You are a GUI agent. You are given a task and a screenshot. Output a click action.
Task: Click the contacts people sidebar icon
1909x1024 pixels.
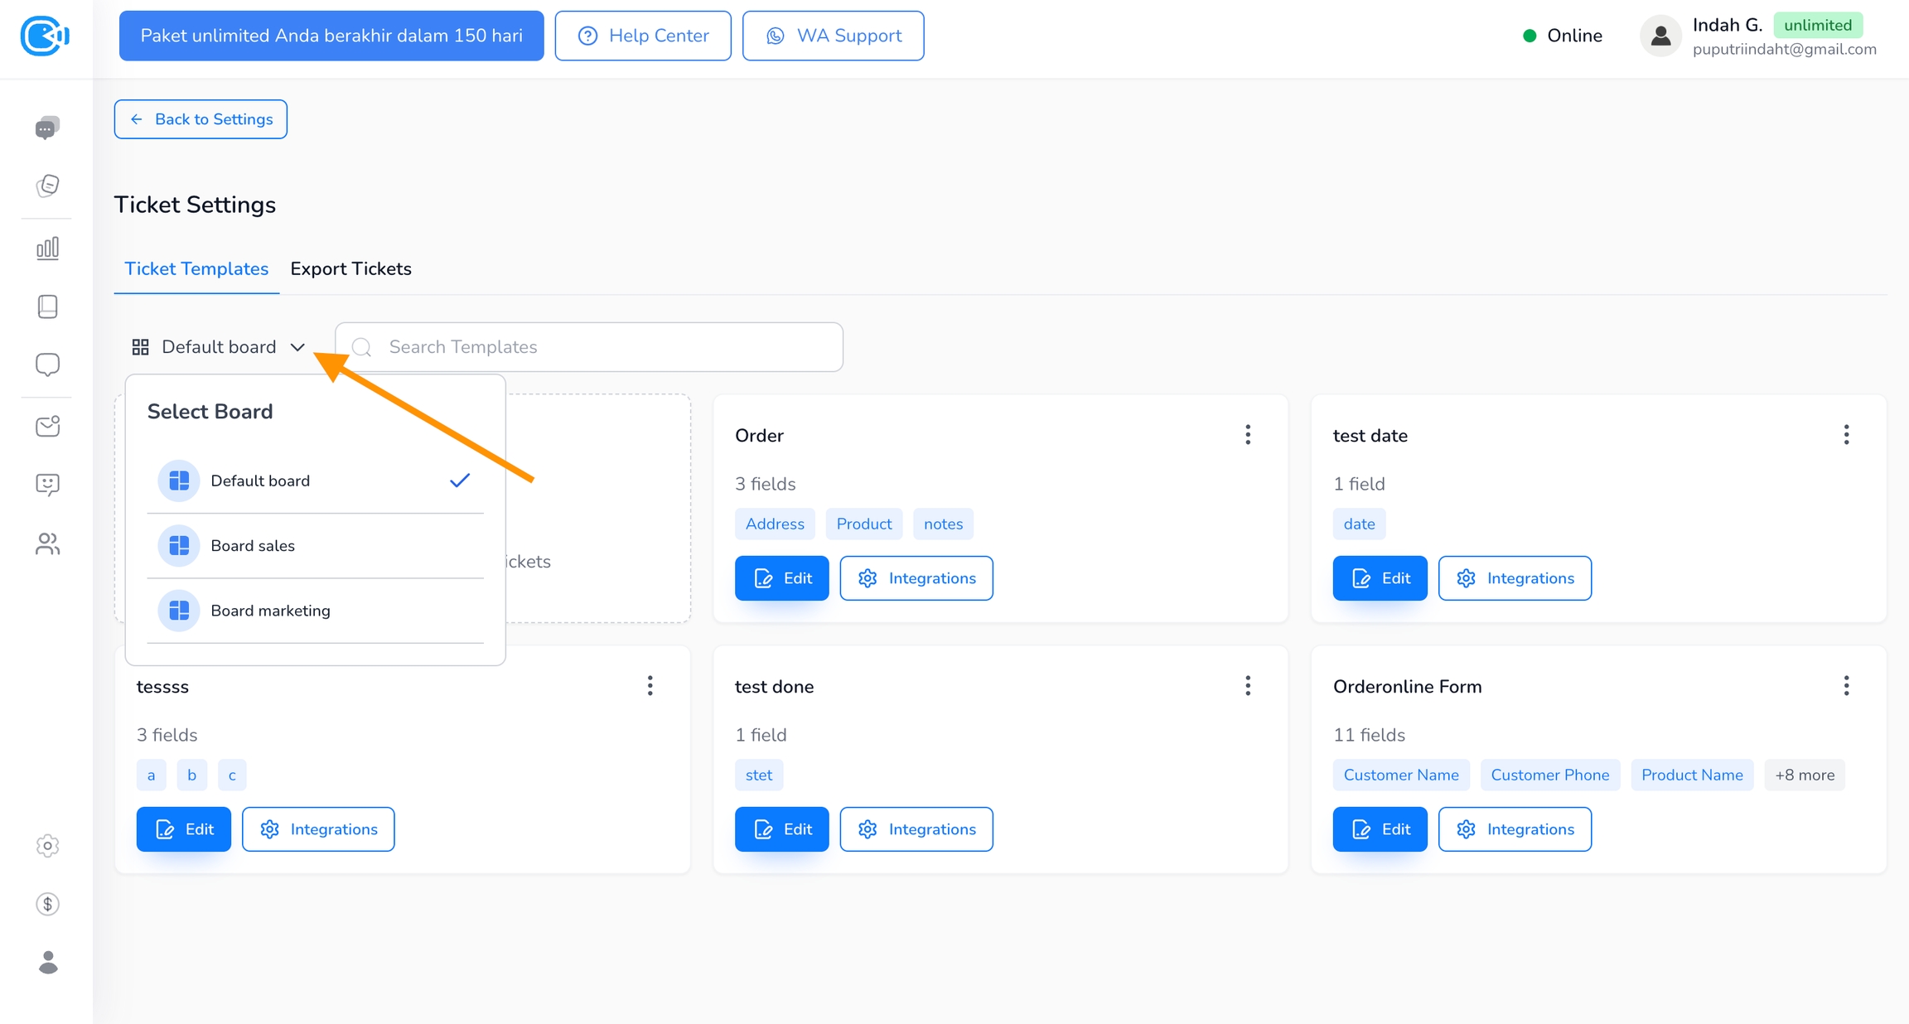click(47, 543)
